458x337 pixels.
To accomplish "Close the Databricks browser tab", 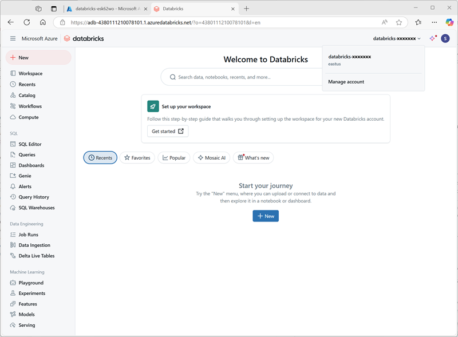I will click(233, 9).
